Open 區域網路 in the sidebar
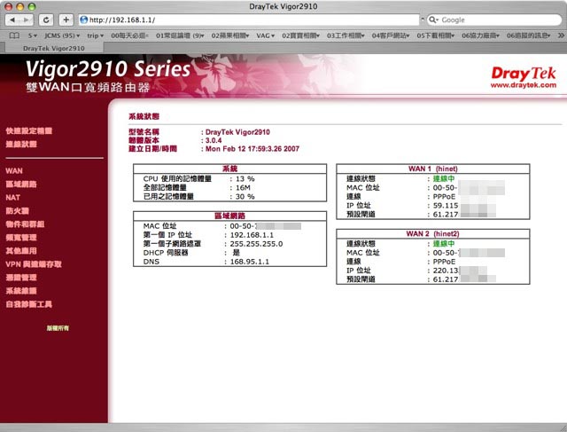Image resolution: width=567 pixels, height=432 pixels. pos(21,184)
